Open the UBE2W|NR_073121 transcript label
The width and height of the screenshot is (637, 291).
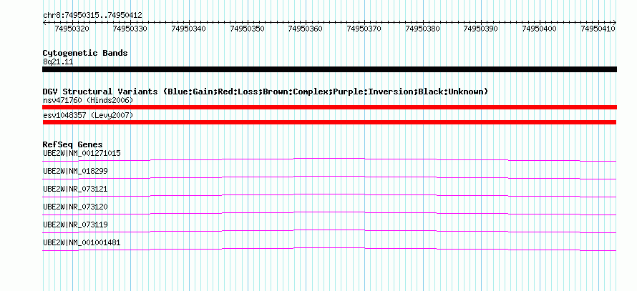pyautogui.click(x=76, y=189)
